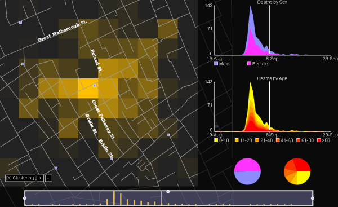The image size is (338, 207).
Task: Select the Female legend swatch
Action: point(249,64)
